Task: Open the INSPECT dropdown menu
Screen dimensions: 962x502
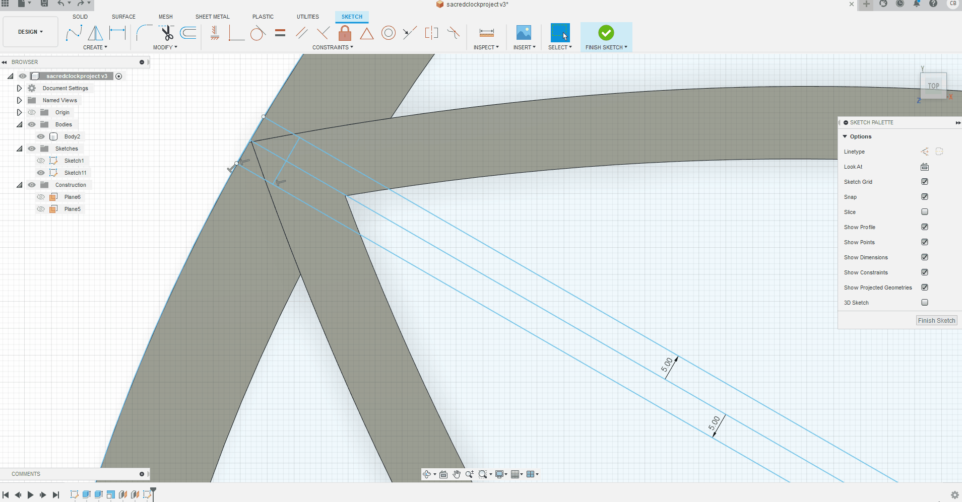Action: 486,47
